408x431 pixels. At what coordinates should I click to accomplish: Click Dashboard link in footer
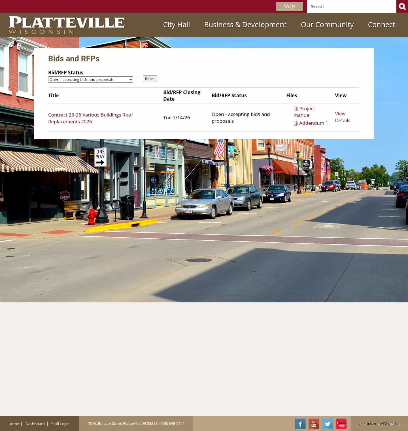point(35,424)
